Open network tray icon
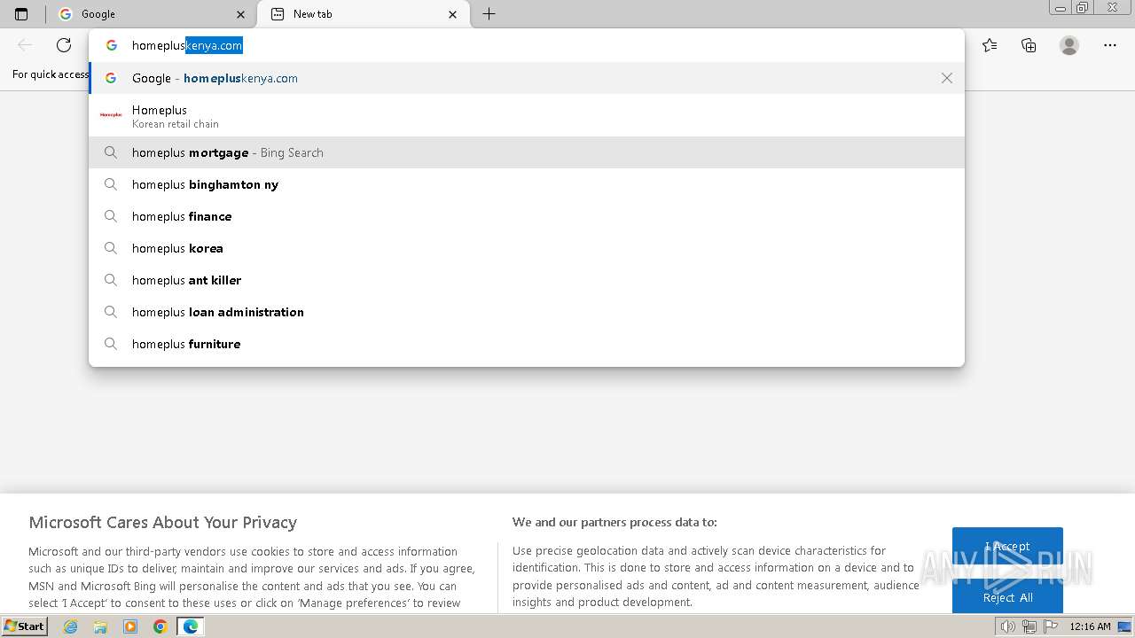This screenshot has height=638, width=1135. tap(1029, 626)
